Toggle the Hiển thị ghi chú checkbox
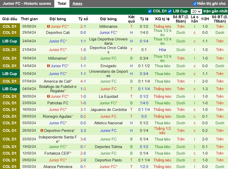This screenshot has height=169, width=228. click(195, 4)
